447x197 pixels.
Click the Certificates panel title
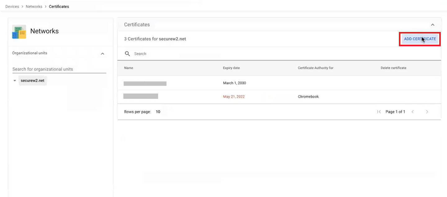pos(137,25)
